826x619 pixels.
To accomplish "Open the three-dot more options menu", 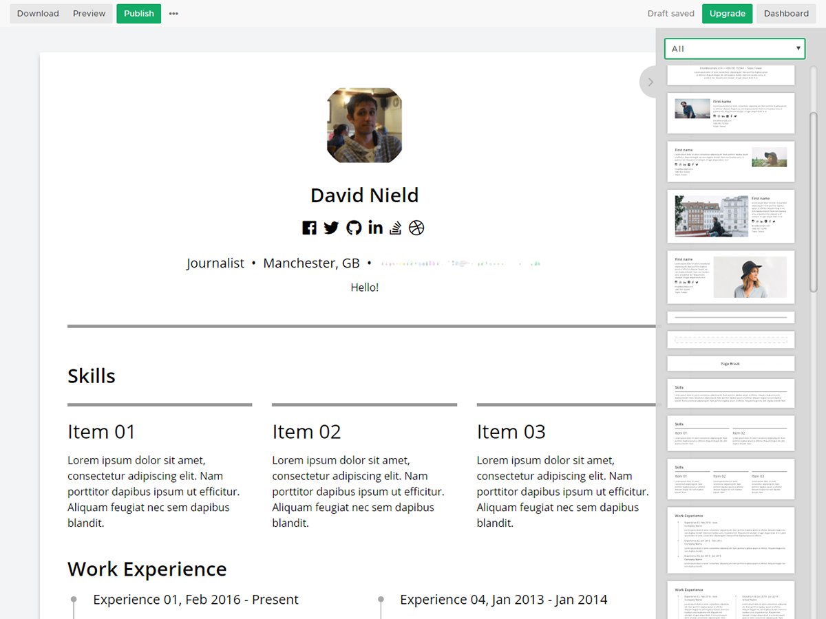I will click(x=173, y=14).
